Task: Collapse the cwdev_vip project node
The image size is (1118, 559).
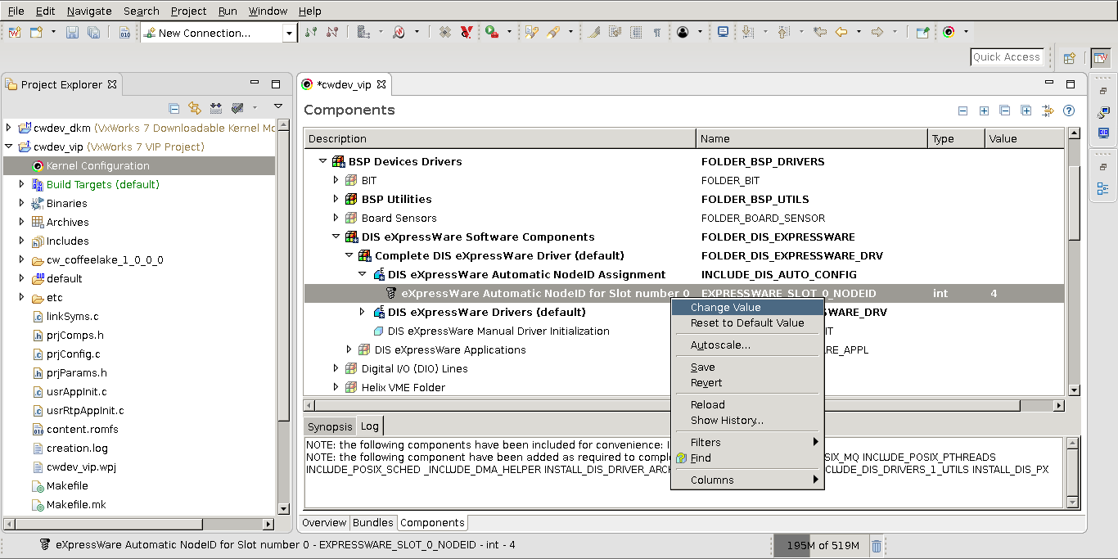Action: [x=10, y=147]
